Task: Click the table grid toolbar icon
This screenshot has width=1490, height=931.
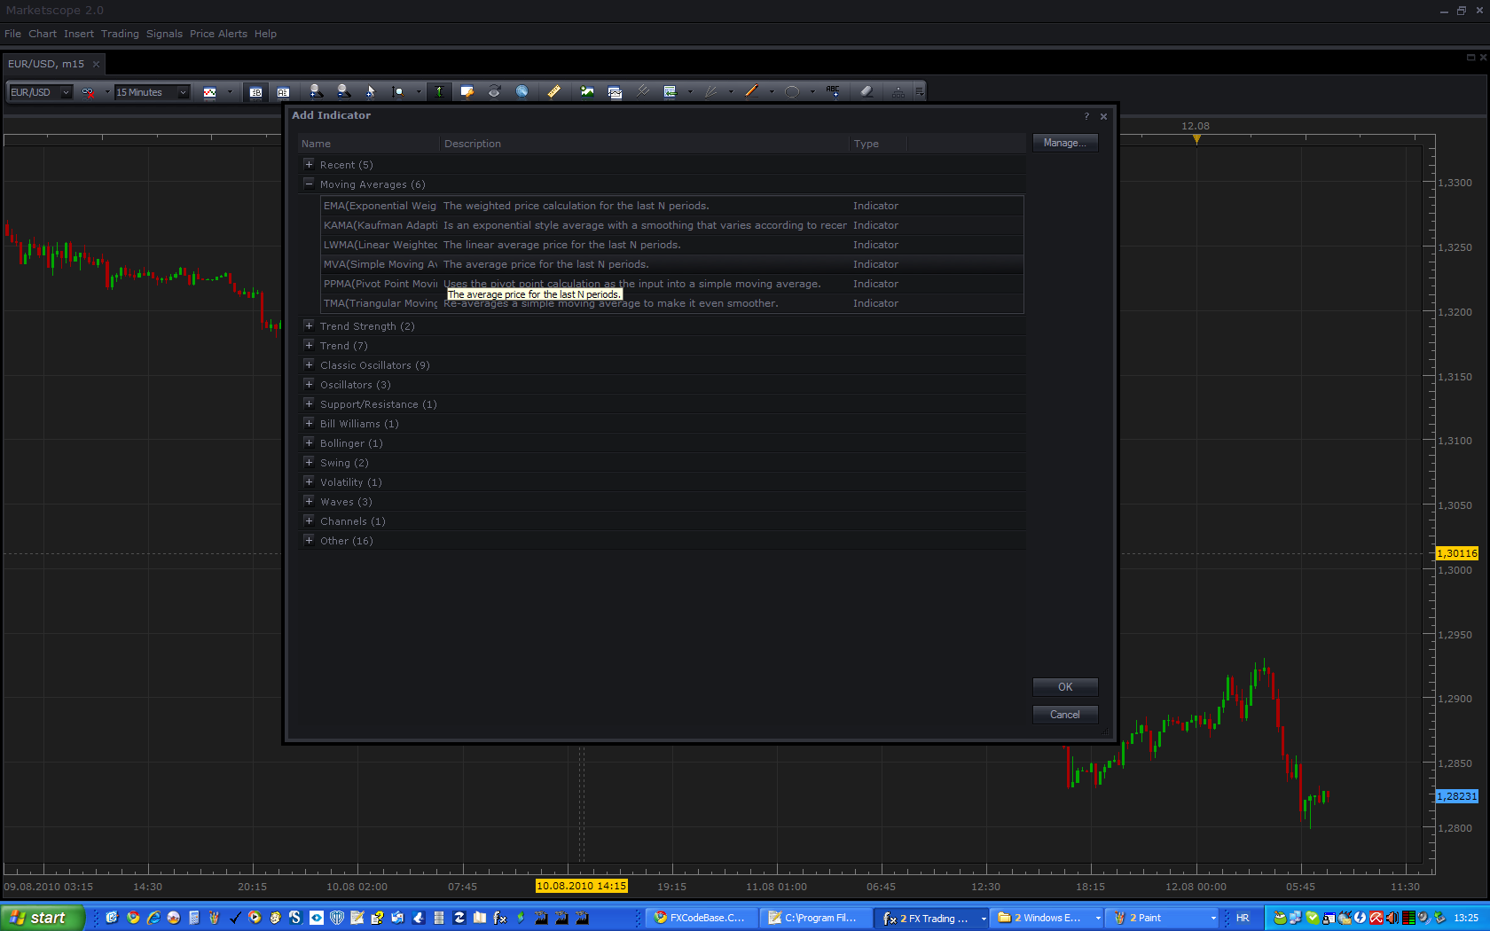Action: (x=670, y=91)
